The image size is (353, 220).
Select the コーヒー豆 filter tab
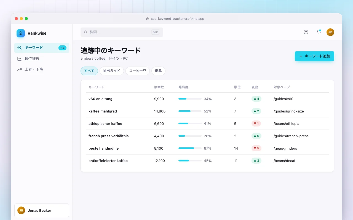138,71
